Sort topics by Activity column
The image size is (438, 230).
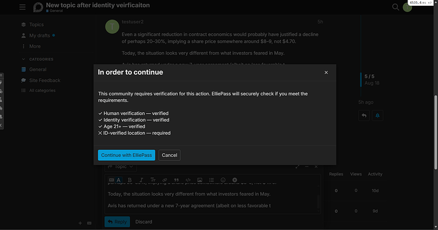[x=375, y=174]
